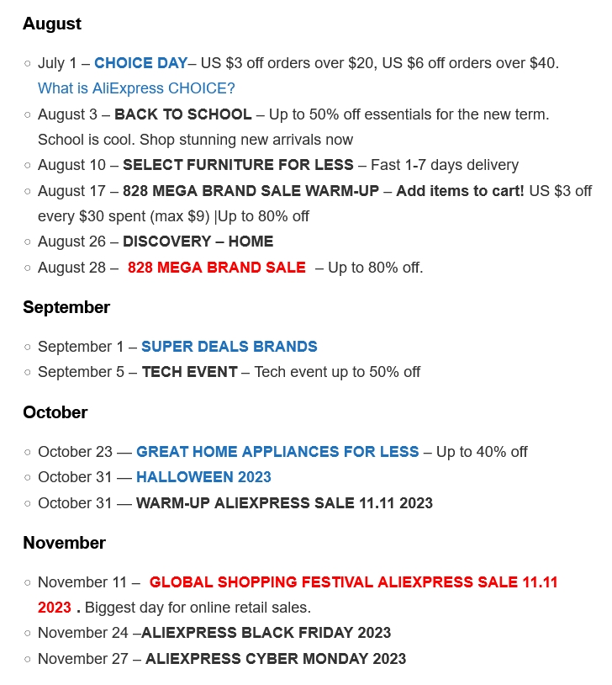The height and width of the screenshot is (685, 612).
Task: Click the DISCOVERY – HOME entry
Action: coord(198,242)
